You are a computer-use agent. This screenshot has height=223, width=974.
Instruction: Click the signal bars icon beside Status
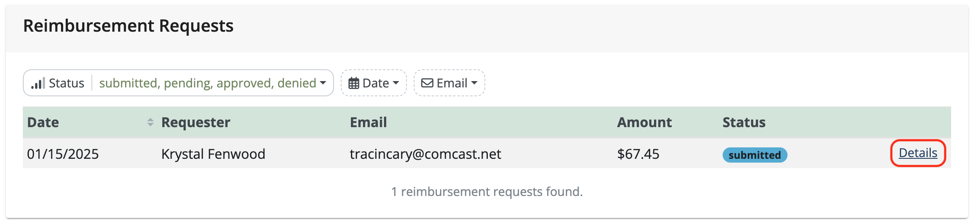point(38,83)
